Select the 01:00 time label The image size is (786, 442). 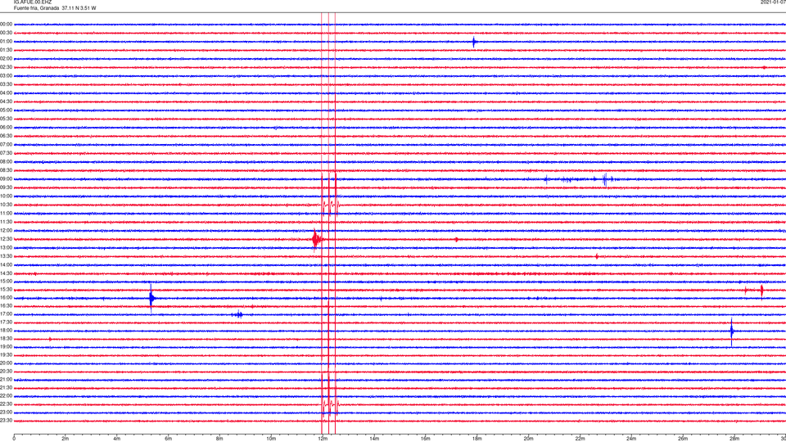pyautogui.click(x=7, y=42)
